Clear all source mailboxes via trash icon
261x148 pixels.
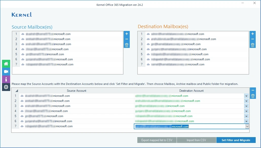click(126, 45)
